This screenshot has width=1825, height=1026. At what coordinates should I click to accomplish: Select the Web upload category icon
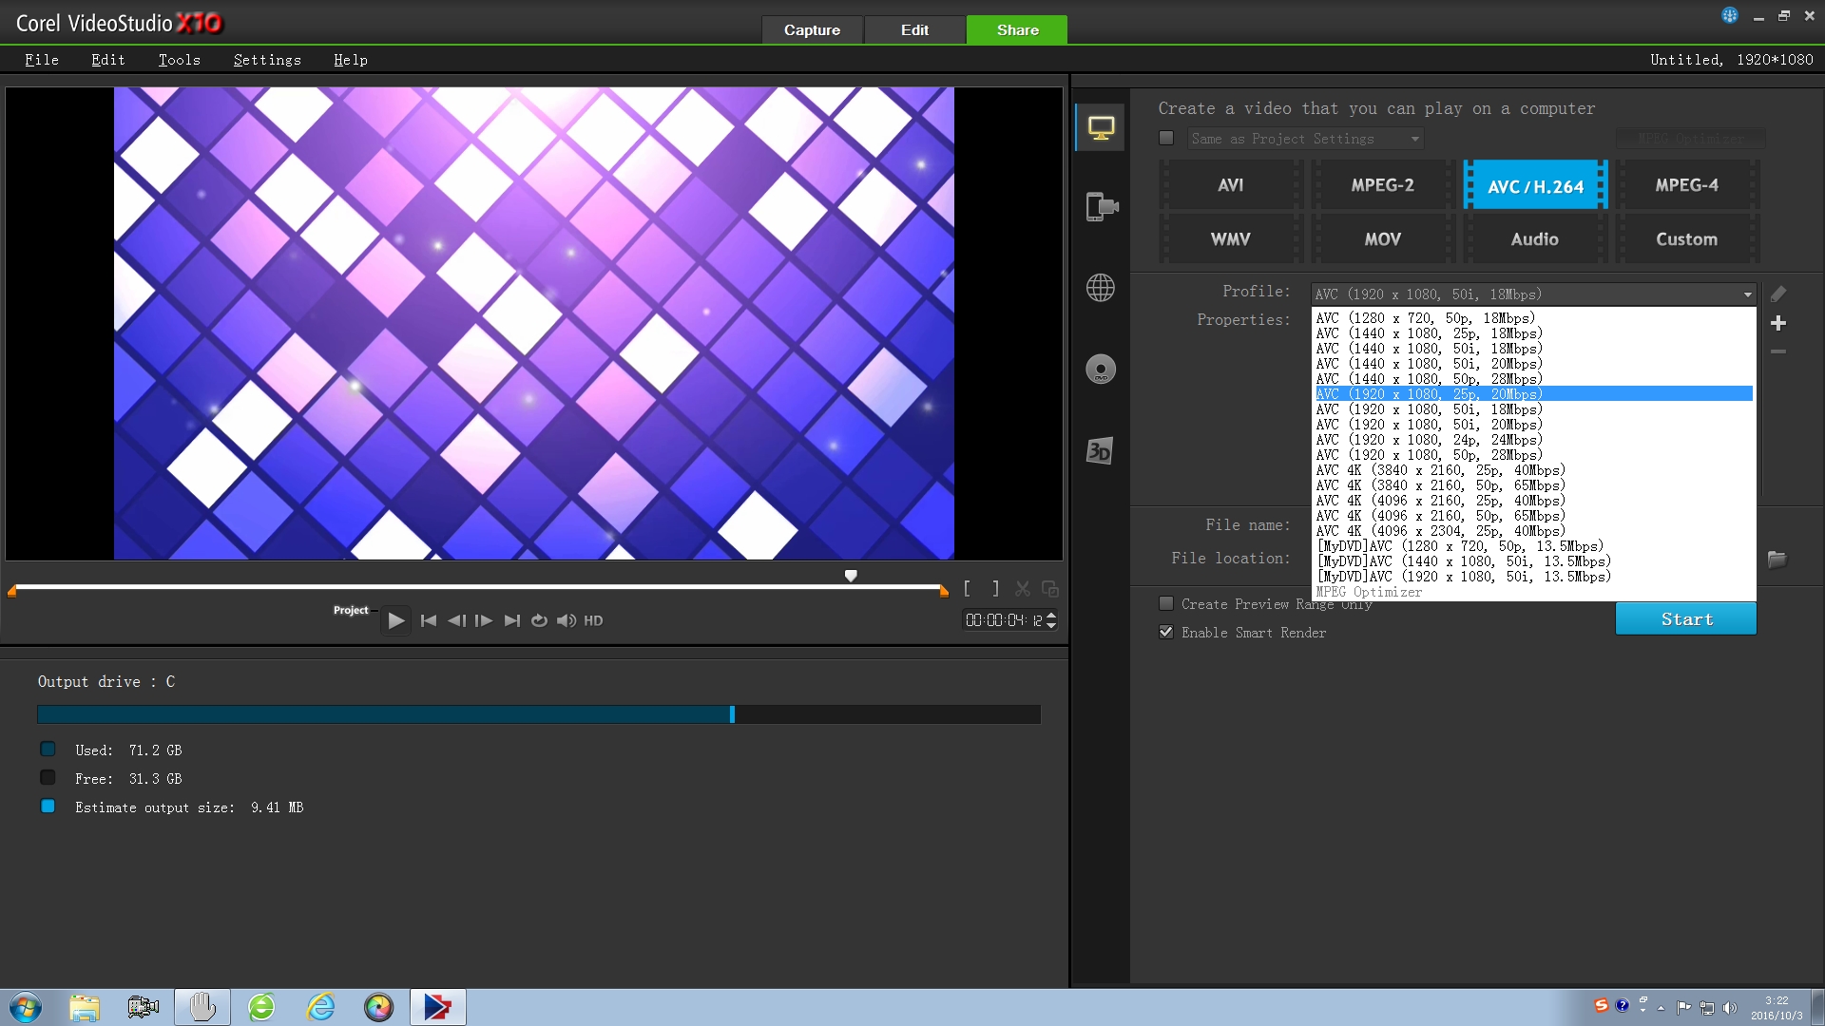point(1101,288)
